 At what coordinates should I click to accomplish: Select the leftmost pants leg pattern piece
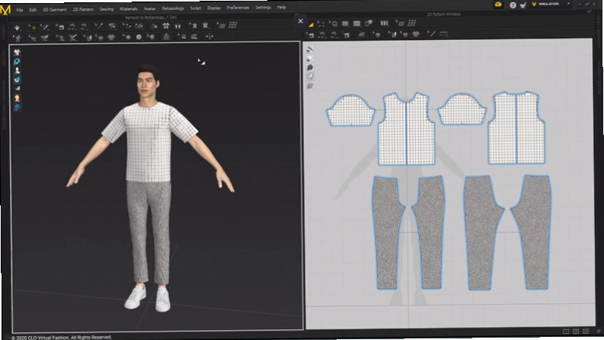[x=387, y=232]
